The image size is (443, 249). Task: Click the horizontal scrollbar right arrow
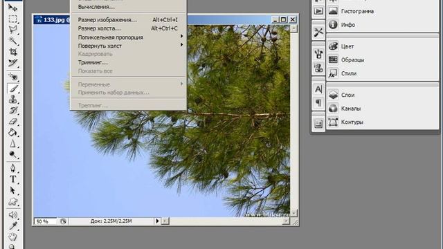point(286,221)
